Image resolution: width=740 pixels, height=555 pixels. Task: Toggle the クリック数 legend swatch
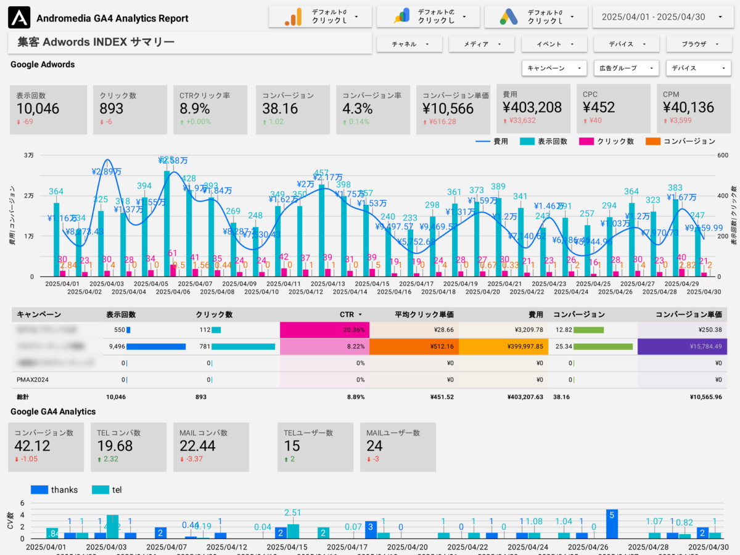[586, 141]
